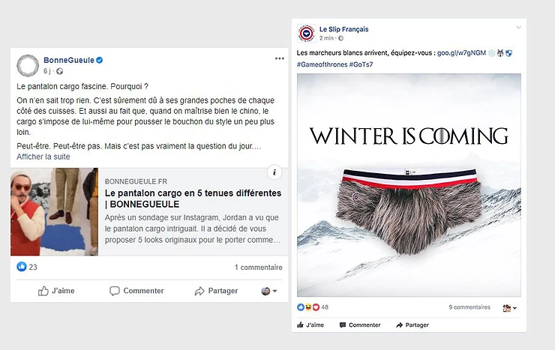Click the info icon on cargo article
The image size is (555, 350).
pyautogui.click(x=274, y=172)
